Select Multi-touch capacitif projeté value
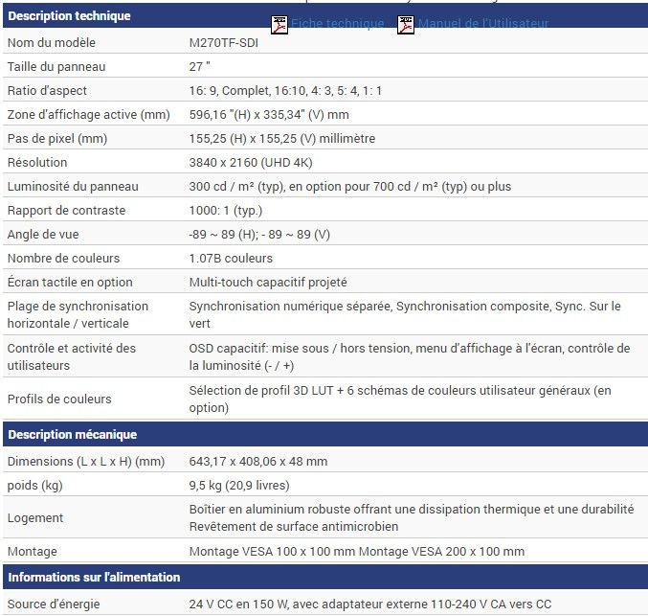This screenshot has width=648, height=616. (268, 283)
